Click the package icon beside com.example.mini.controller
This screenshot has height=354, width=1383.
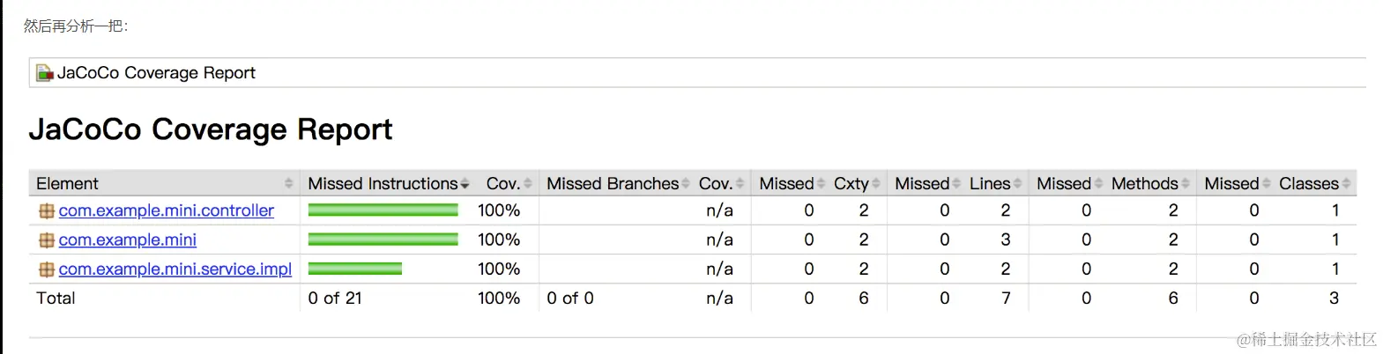47,211
